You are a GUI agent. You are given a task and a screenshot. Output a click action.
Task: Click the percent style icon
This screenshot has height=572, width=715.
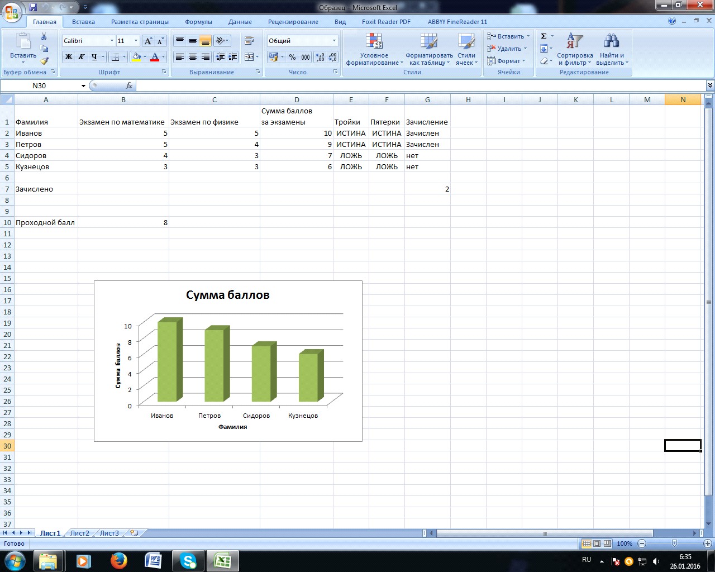tap(292, 57)
